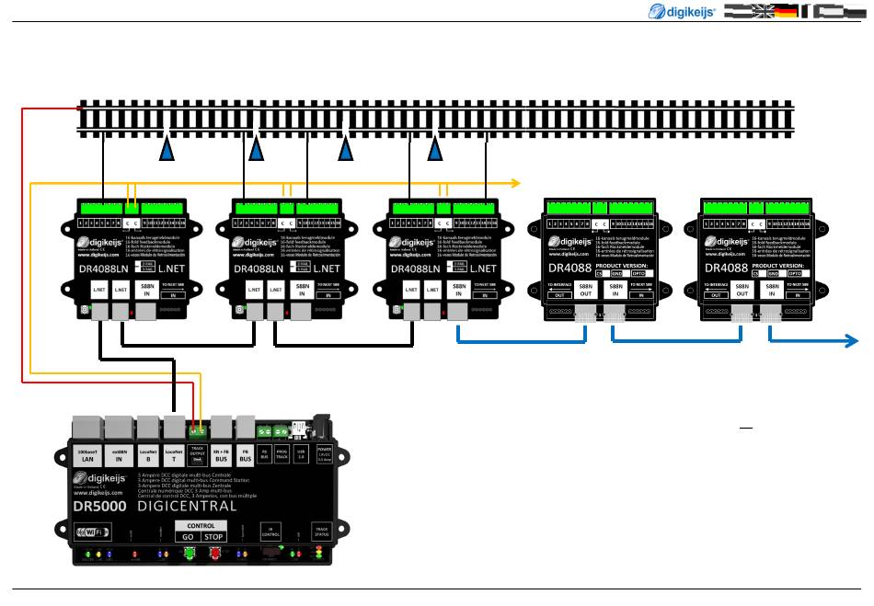Click the red STOP button LED on DR5000
Screen dimensions: 874x606
[x=214, y=553]
